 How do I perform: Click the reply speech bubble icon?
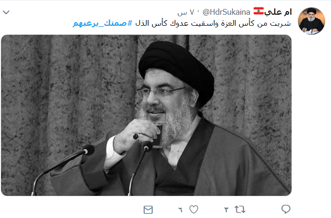click(286, 209)
